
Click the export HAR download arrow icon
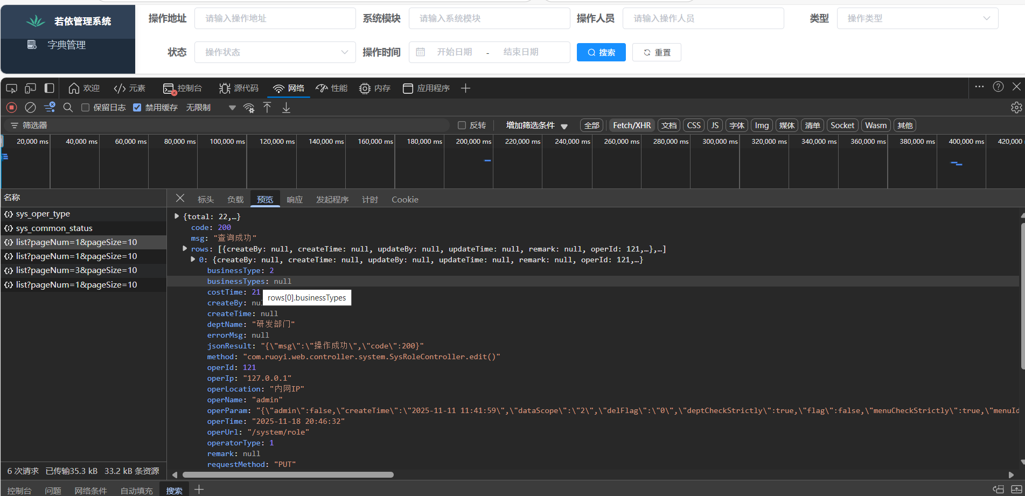click(x=286, y=107)
